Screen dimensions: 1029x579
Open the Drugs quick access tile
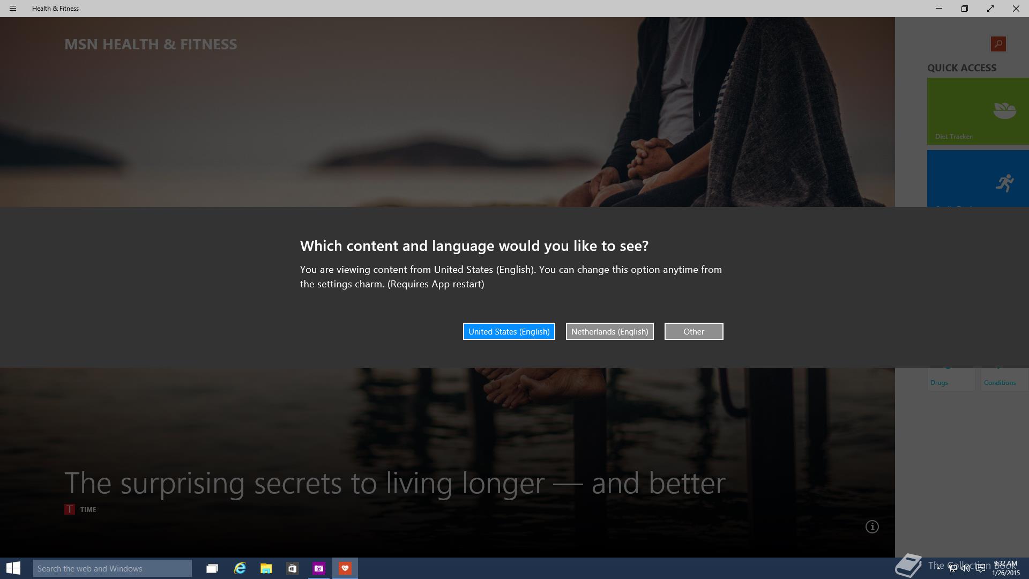951,379
